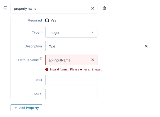Image resolution: width=160 pixels, height=117 pixels.
Task: Focus the property name input
Action: (50, 8)
